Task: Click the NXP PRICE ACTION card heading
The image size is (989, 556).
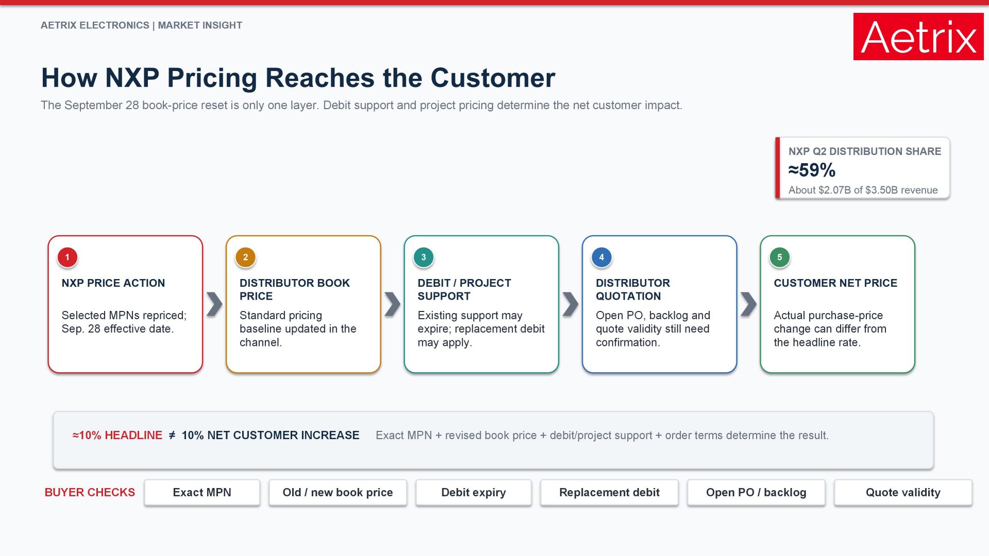Action: 113,283
